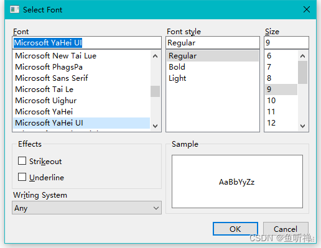321x248 pixels.
Task: Click the size list scroll down arrow
Action: (302, 126)
